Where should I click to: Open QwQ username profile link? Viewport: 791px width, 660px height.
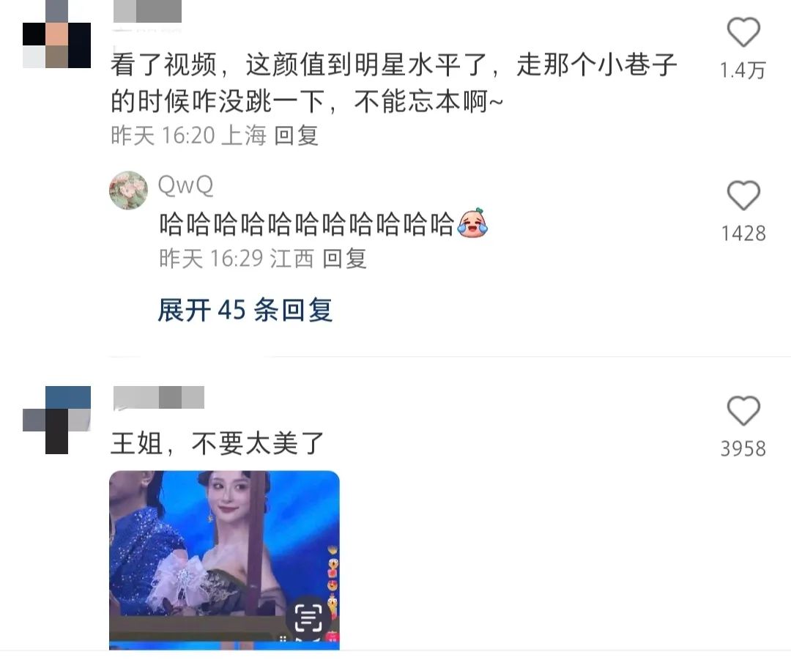[185, 185]
